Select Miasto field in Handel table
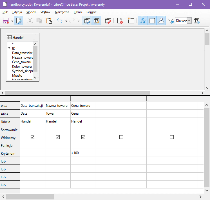210x200 pixels. coord(17,75)
